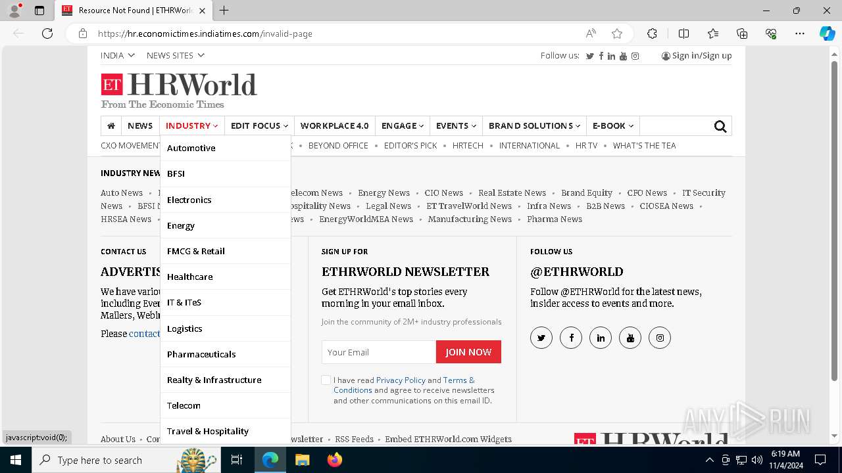Image resolution: width=842 pixels, height=473 pixels.
Task: Open Copilot icon in browser toolbar
Action: [827, 34]
